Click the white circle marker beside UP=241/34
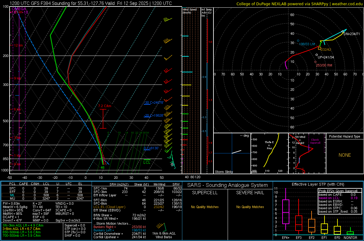Screen dimensions: 364x241 (x=316, y=55)
